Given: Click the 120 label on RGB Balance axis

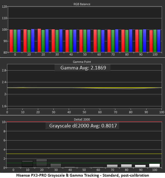Looking at the screenshot, I should [4, 7].
